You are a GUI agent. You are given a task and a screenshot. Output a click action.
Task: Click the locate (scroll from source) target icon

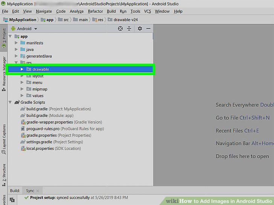[x=120, y=29]
